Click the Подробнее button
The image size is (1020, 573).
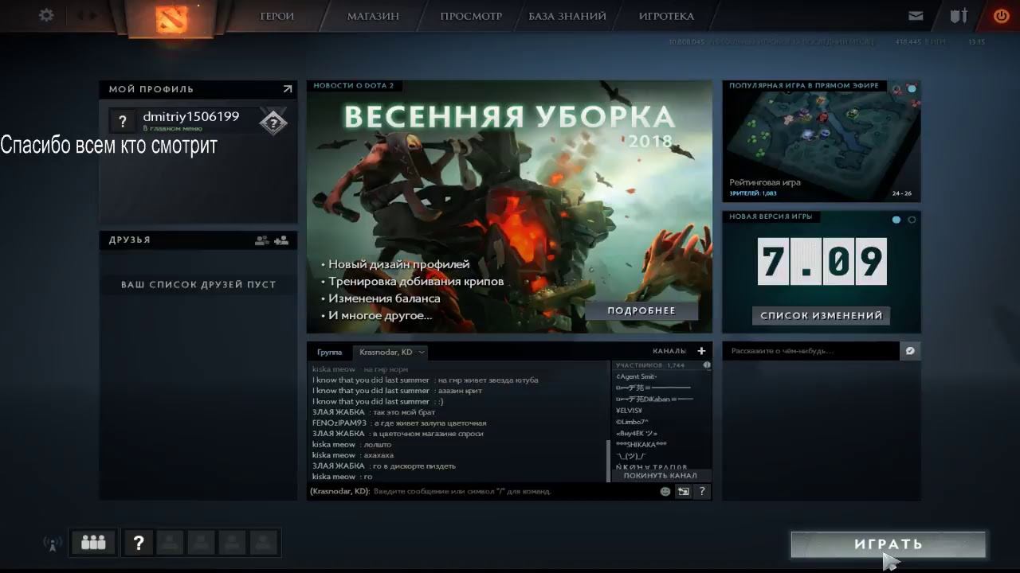(x=641, y=310)
